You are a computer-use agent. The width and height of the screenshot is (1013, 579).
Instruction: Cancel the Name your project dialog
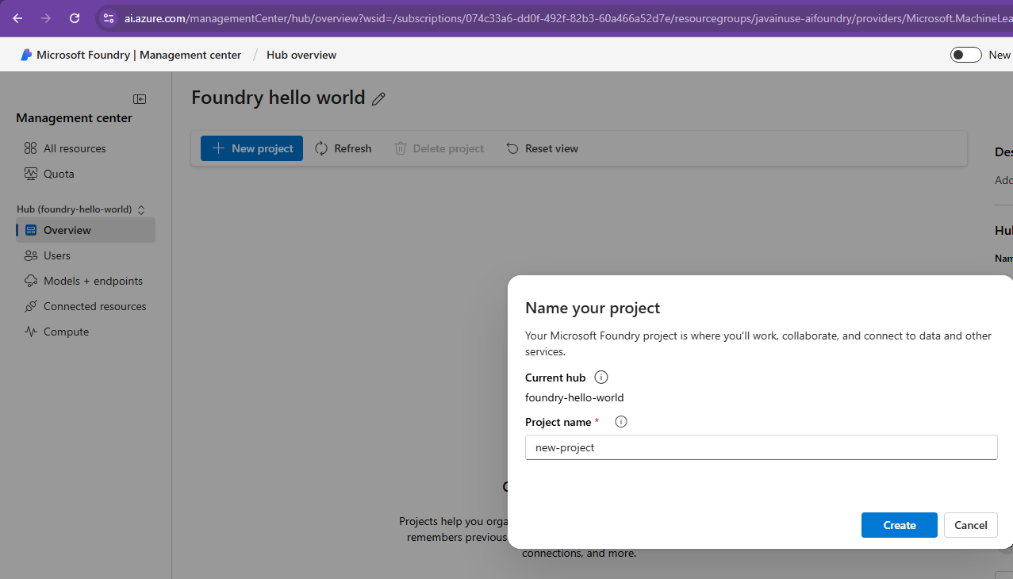[x=970, y=524]
